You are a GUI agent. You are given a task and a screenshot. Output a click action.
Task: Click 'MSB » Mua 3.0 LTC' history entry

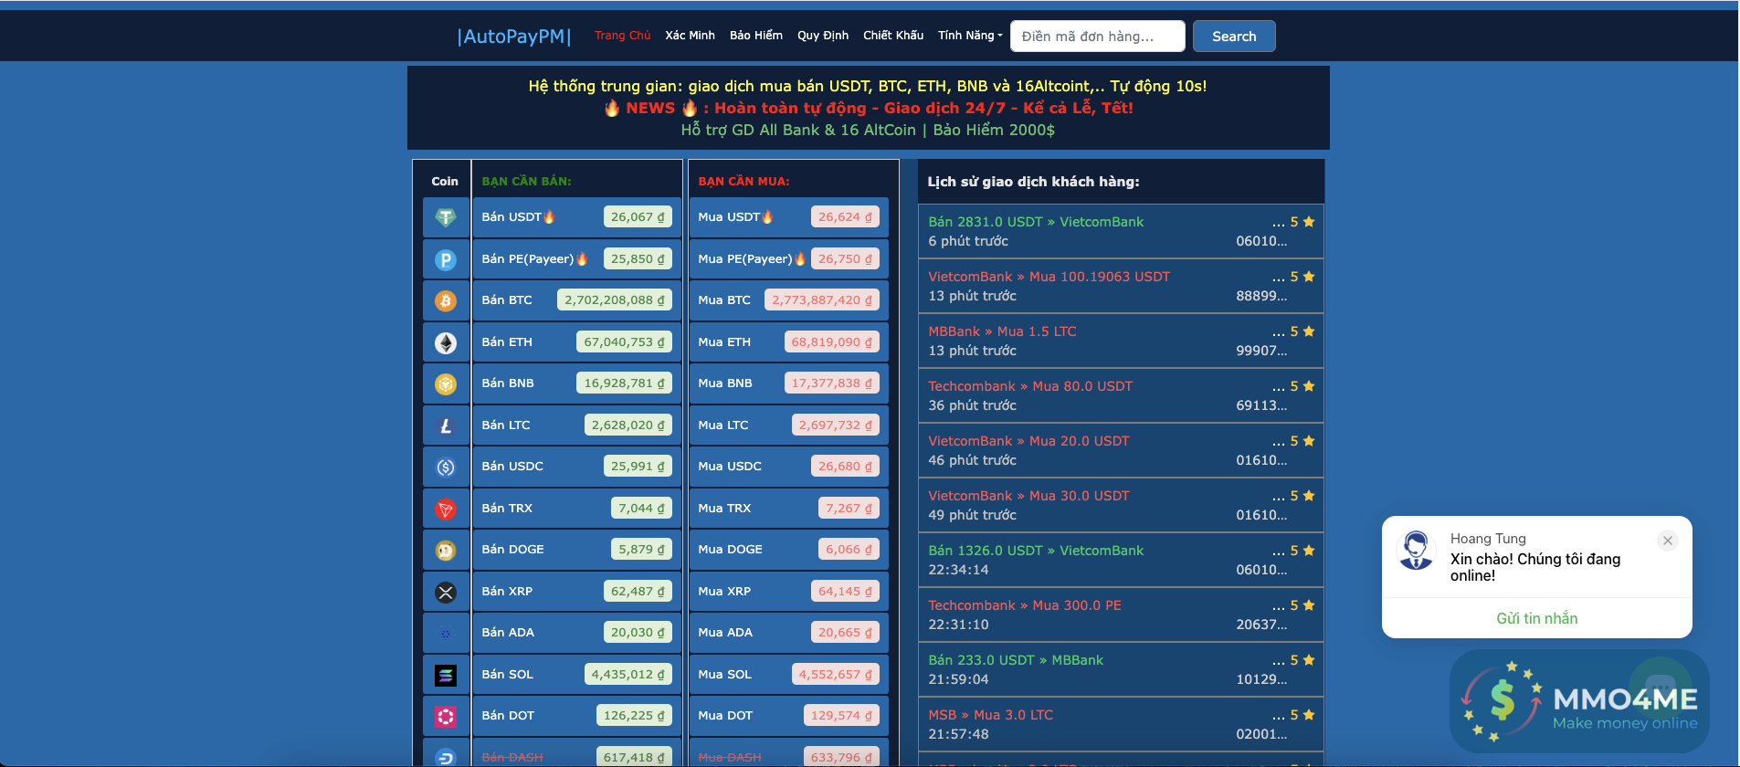point(1121,724)
